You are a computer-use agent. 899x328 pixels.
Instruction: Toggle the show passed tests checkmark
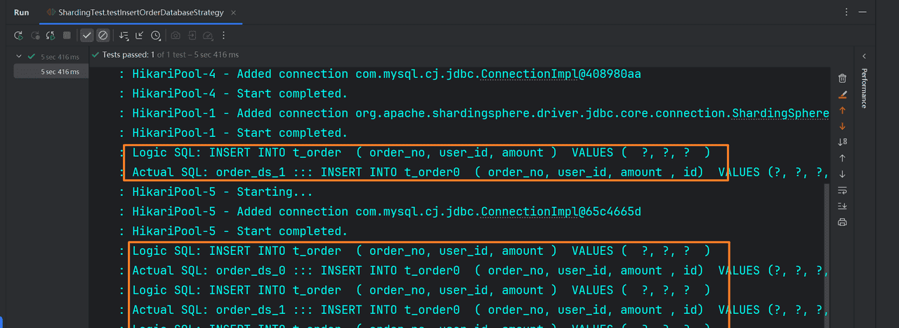pyautogui.click(x=87, y=35)
